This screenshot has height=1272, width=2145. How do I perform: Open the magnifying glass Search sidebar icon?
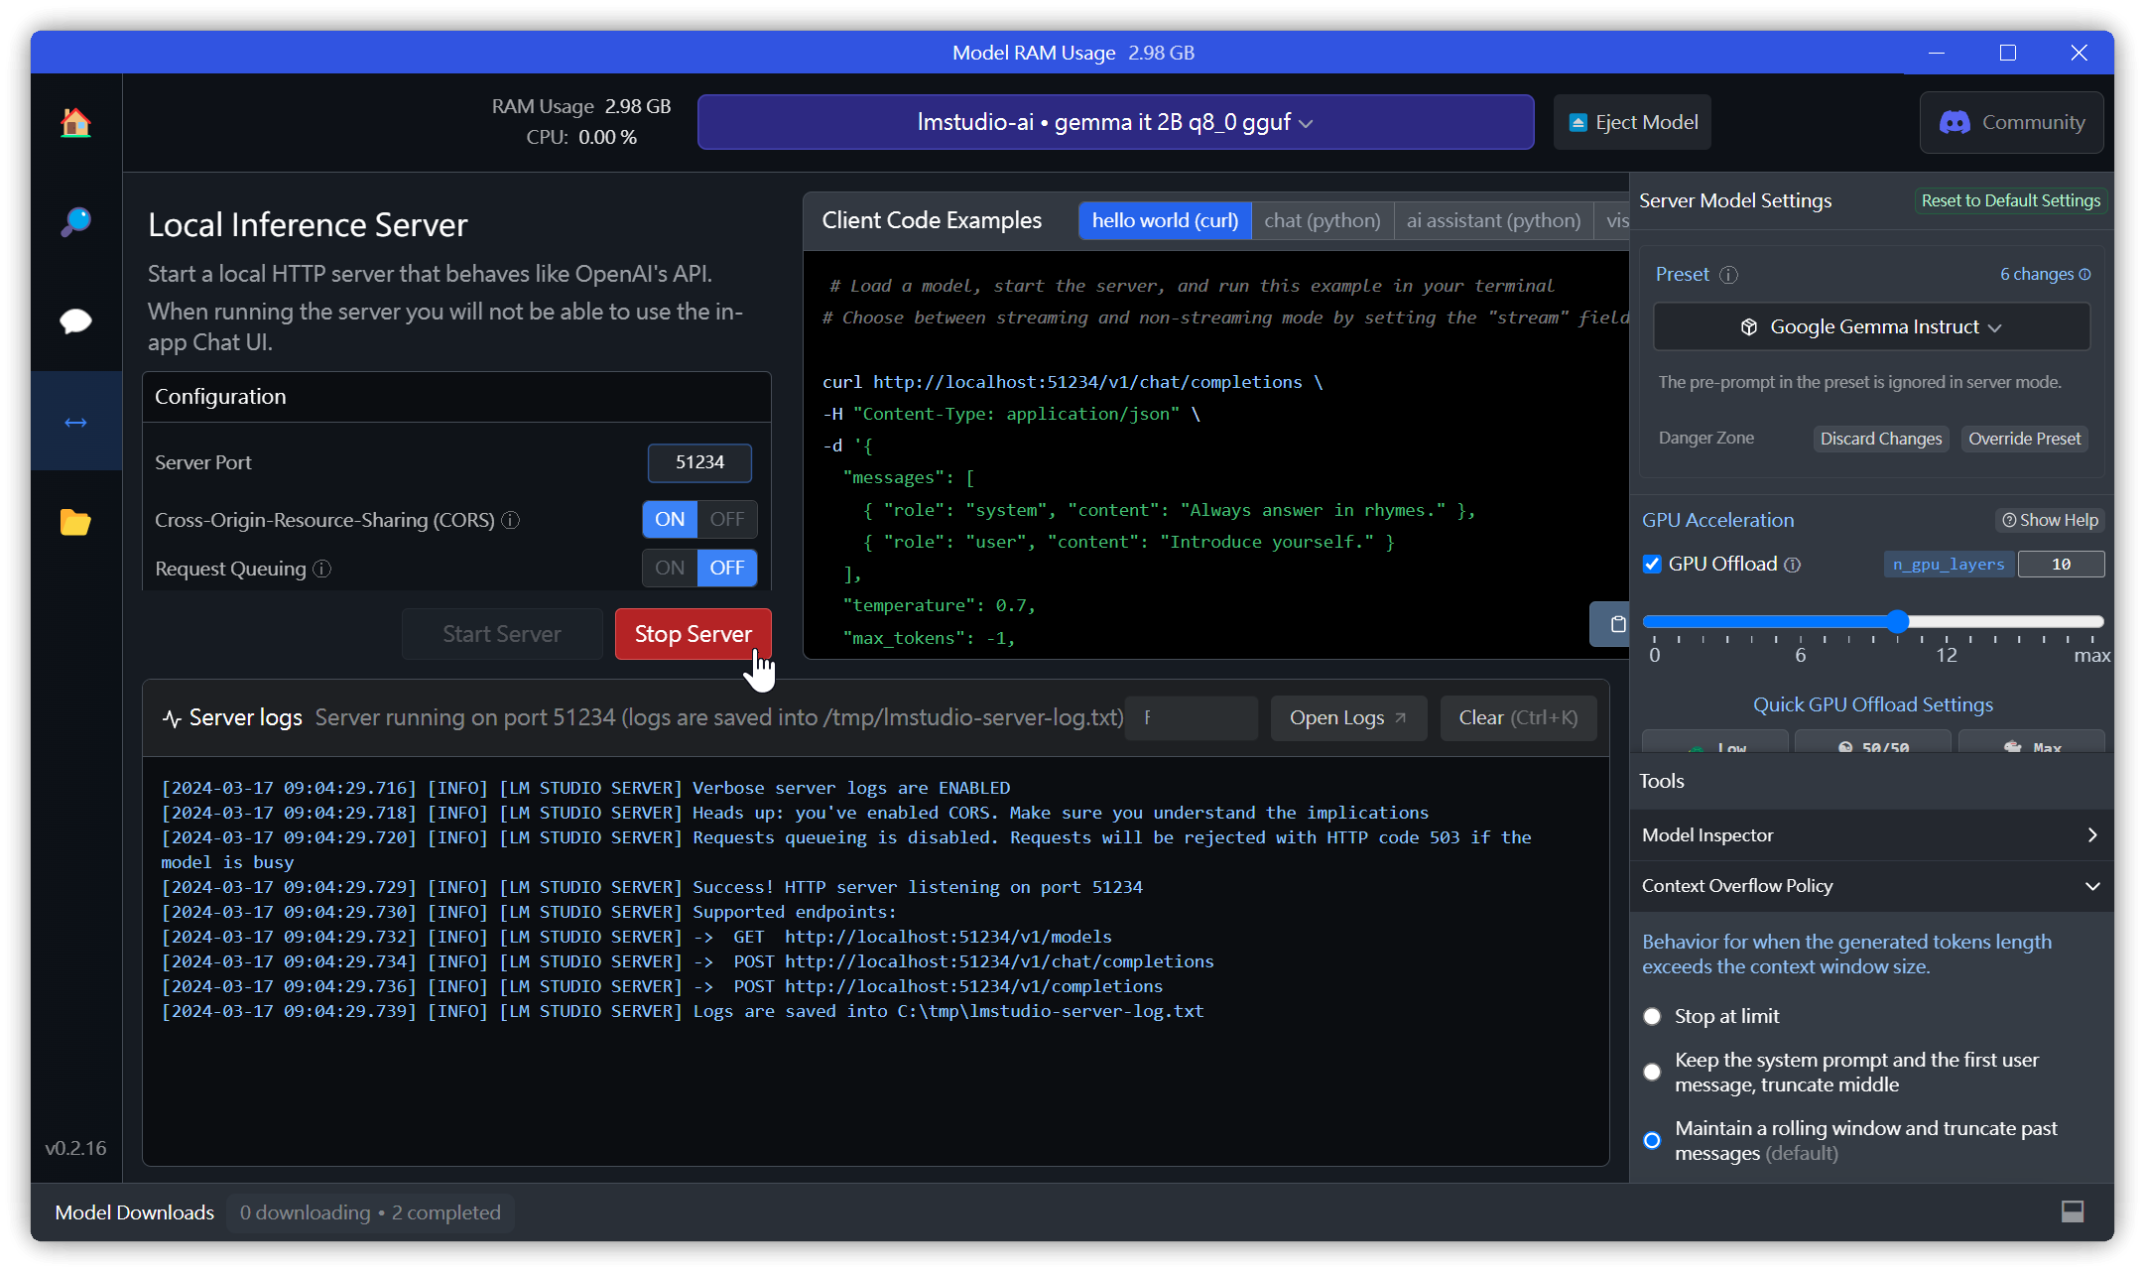click(75, 221)
